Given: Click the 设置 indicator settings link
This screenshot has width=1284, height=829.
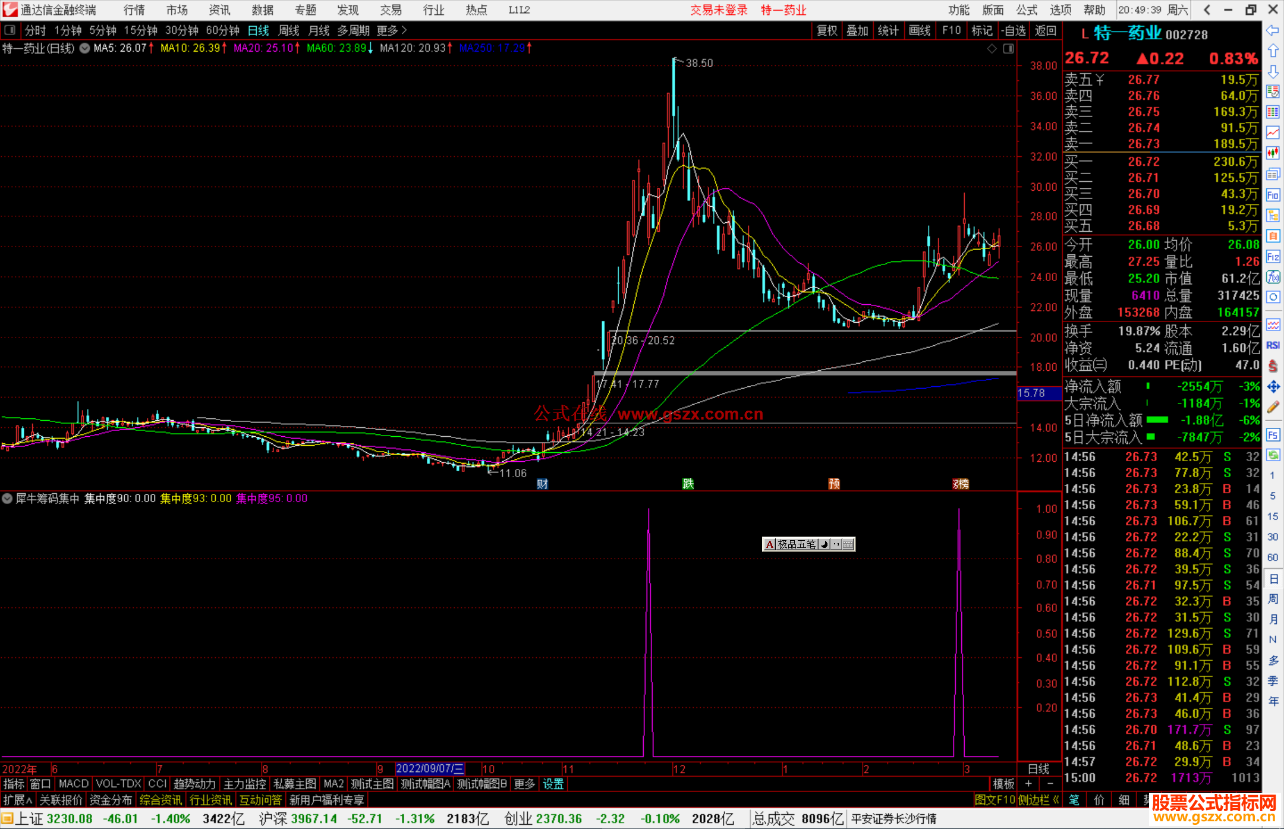Looking at the screenshot, I should coord(553,784).
